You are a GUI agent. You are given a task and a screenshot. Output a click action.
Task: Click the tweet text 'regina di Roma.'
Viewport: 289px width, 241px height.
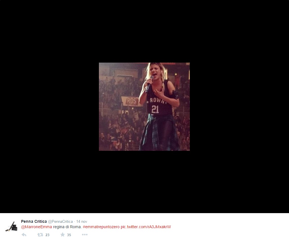coord(67,227)
